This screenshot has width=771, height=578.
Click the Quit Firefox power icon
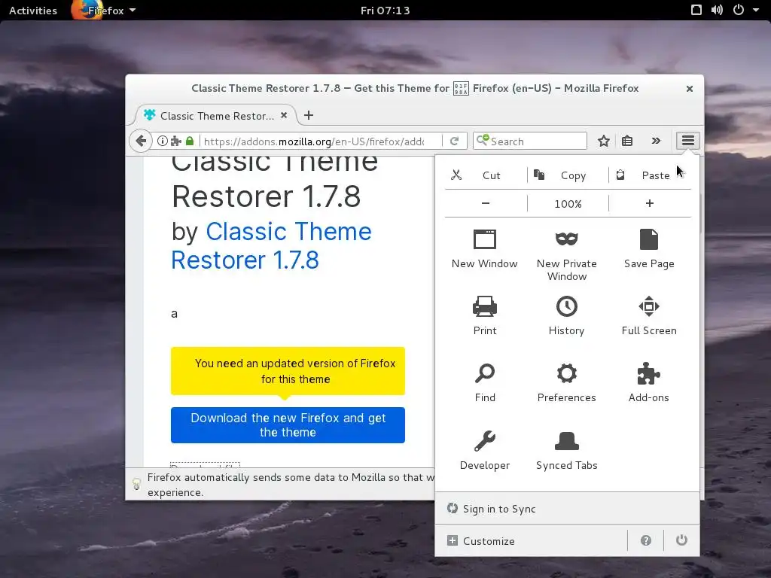click(x=681, y=540)
